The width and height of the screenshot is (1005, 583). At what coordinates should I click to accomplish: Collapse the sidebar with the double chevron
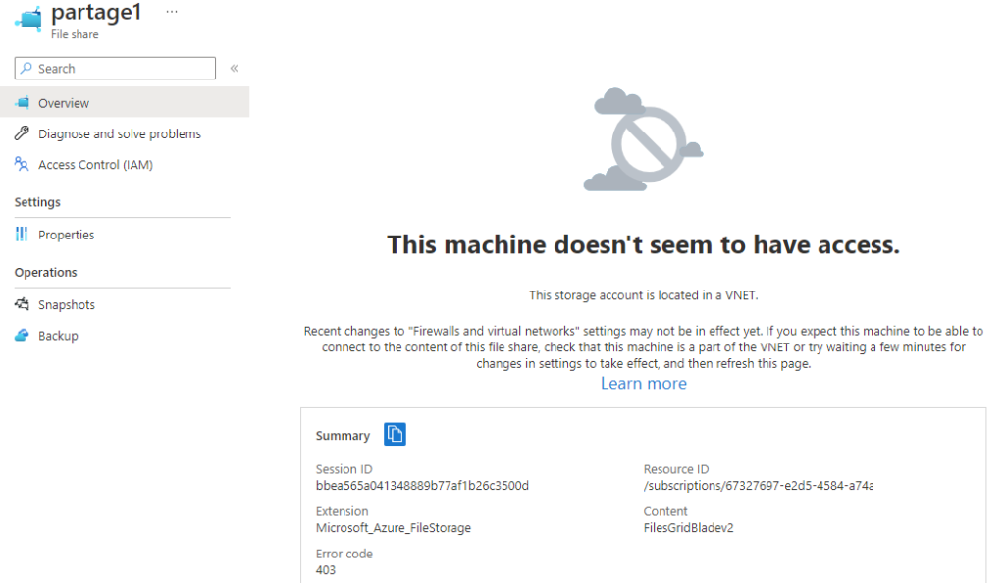click(x=235, y=68)
